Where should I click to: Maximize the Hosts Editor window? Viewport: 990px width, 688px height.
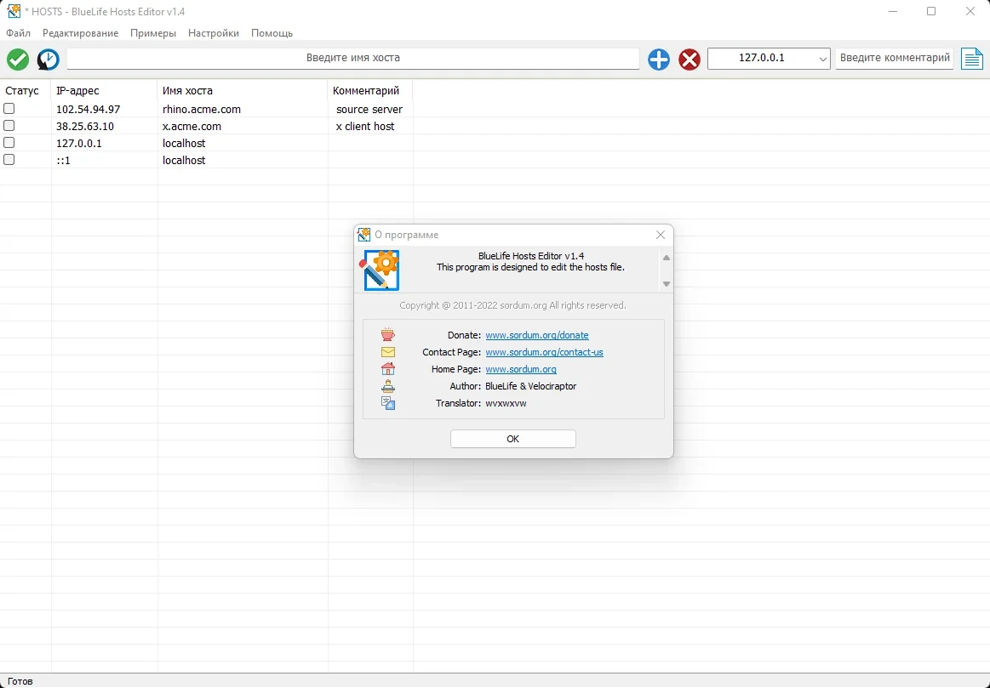click(931, 11)
